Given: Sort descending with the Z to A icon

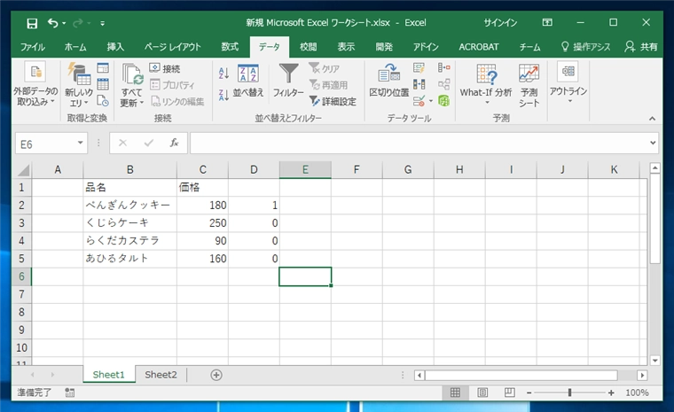Looking at the screenshot, I should click(x=223, y=95).
